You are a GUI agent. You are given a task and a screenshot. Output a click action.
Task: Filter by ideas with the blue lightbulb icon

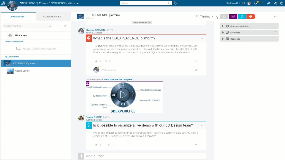(x=242, y=17)
